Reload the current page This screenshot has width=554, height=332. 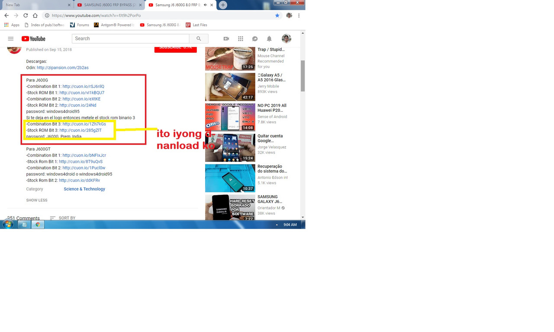pyautogui.click(x=26, y=16)
